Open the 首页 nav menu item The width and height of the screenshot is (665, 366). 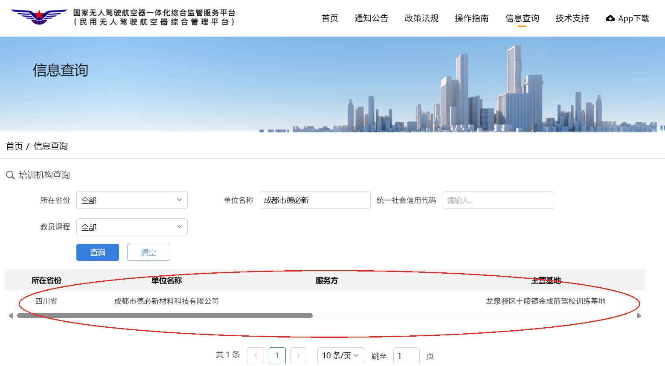(x=330, y=18)
